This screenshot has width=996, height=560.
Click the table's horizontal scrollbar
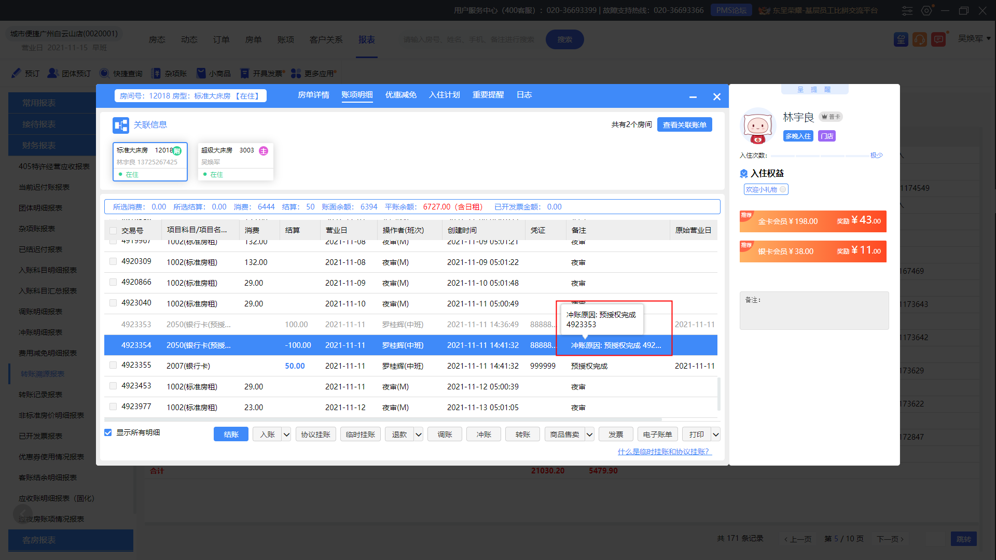pyautogui.click(x=383, y=419)
